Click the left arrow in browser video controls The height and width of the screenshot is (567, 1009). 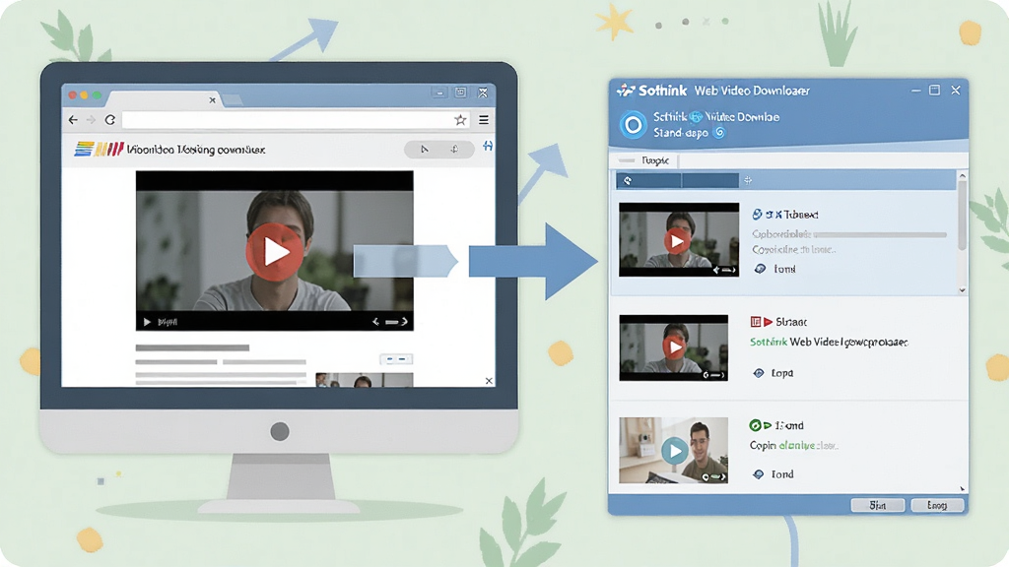375,322
